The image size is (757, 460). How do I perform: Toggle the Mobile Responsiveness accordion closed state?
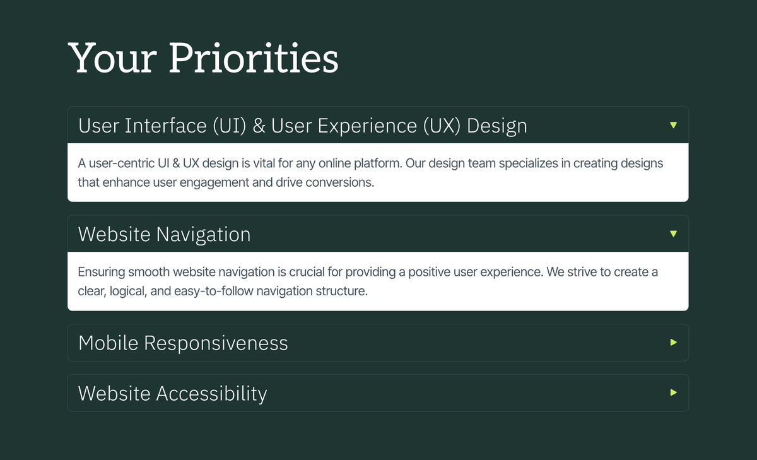[x=378, y=343]
